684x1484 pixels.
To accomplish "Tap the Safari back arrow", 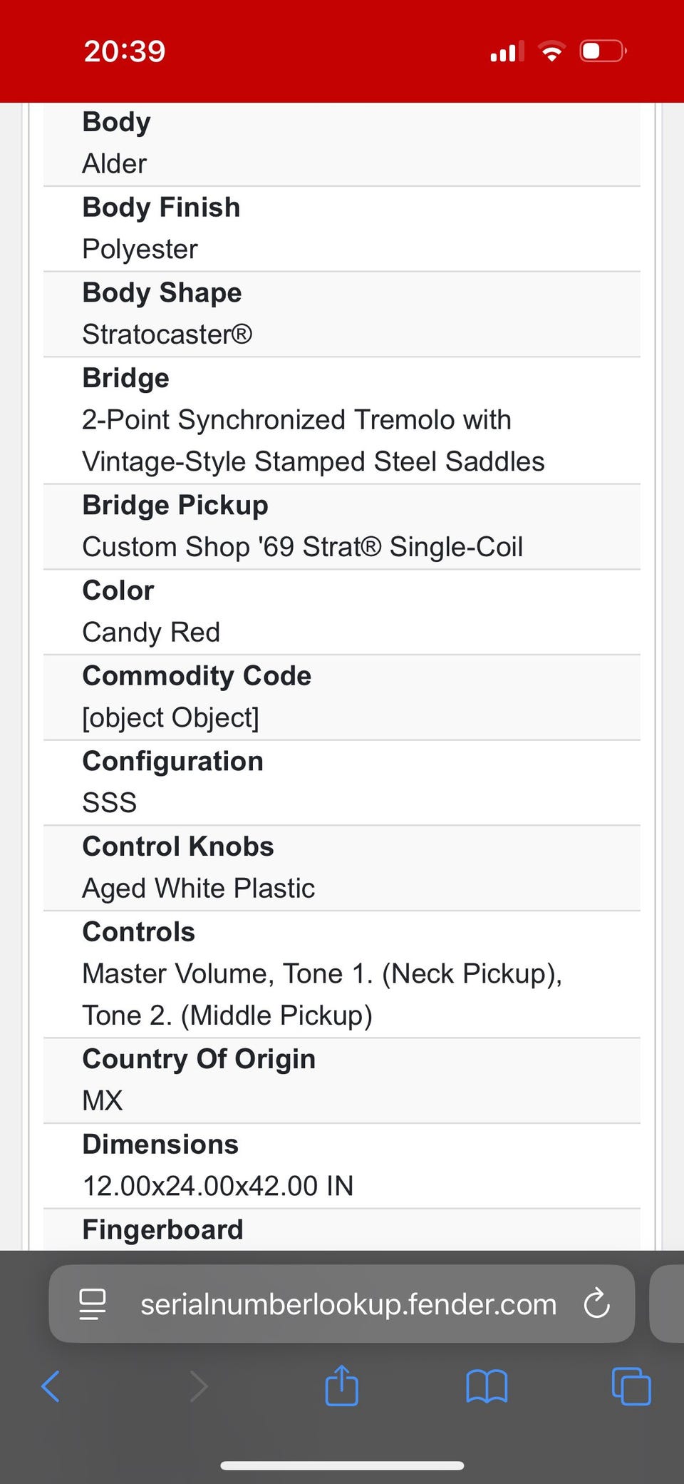I will click(x=51, y=1386).
